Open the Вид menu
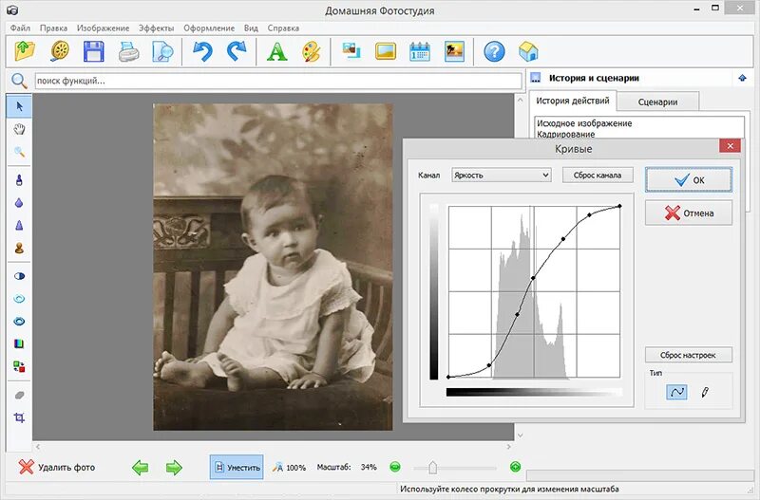 [251, 28]
